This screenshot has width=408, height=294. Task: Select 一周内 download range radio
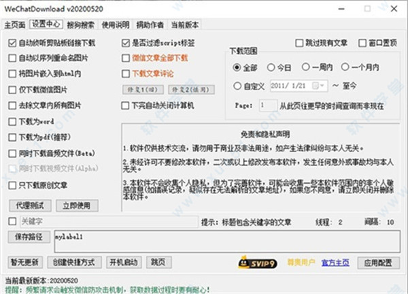306,67
